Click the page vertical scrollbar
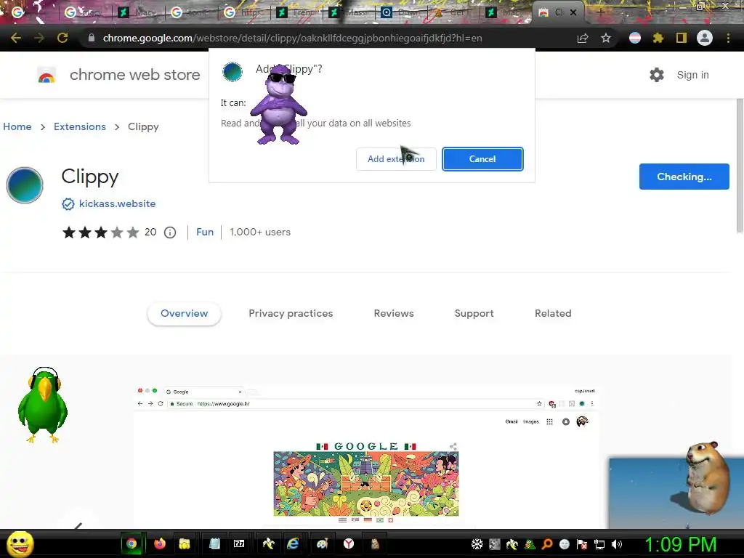744x558 pixels. tap(740, 166)
